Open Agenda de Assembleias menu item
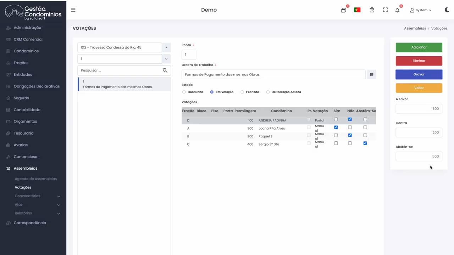Image resolution: width=454 pixels, height=255 pixels. (x=35, y=179)
